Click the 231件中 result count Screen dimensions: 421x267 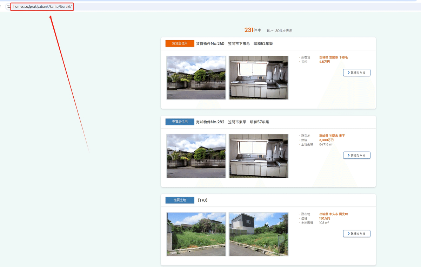pyautogui.click(x=253, y=30)
